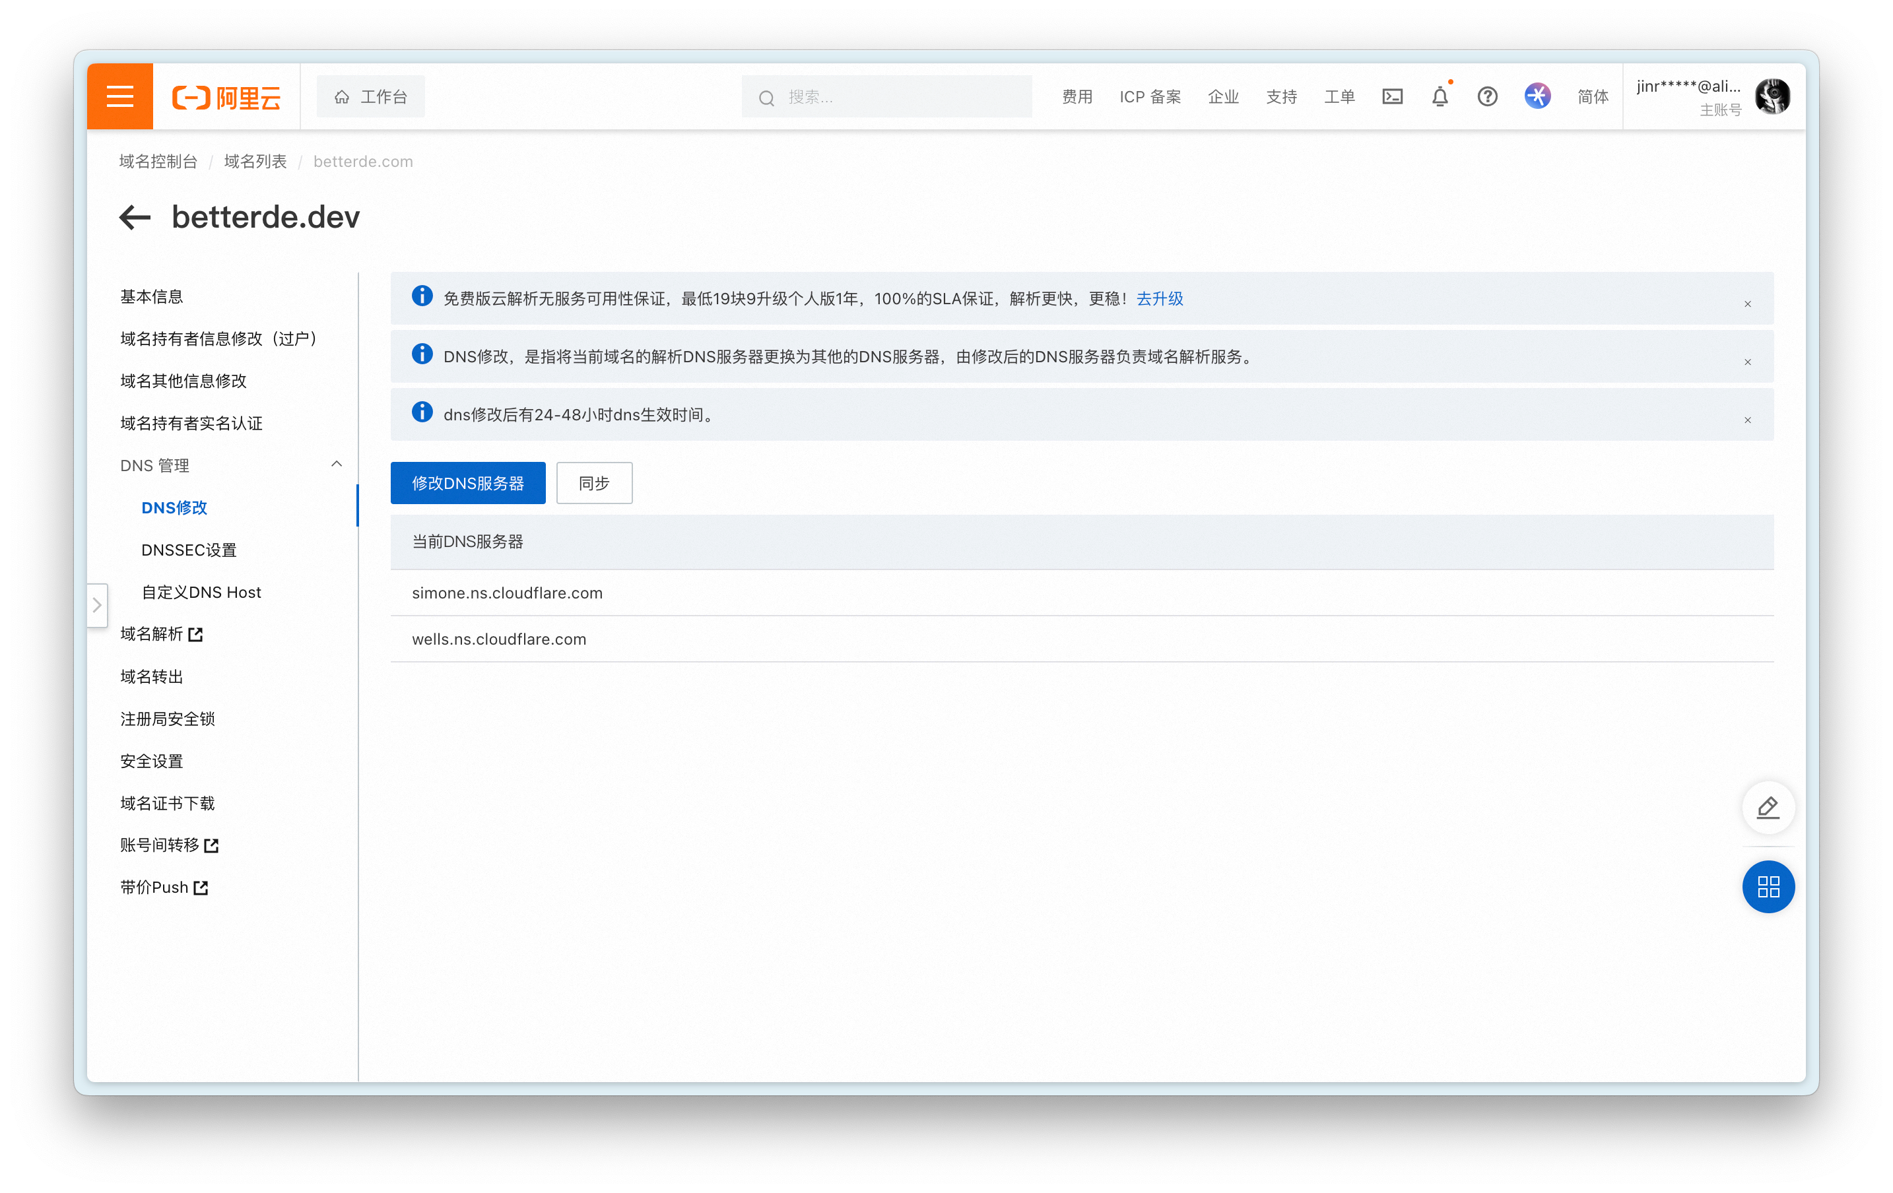Open the notification bell

point(1440,96)
